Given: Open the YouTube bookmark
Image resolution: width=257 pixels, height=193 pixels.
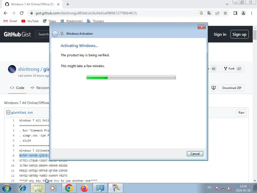Looking at the screenshot, I should 30,21.
